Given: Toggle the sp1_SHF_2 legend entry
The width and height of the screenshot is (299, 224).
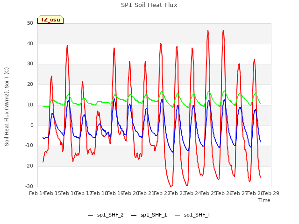Looking at the screenshot, I should click(106, 215).
